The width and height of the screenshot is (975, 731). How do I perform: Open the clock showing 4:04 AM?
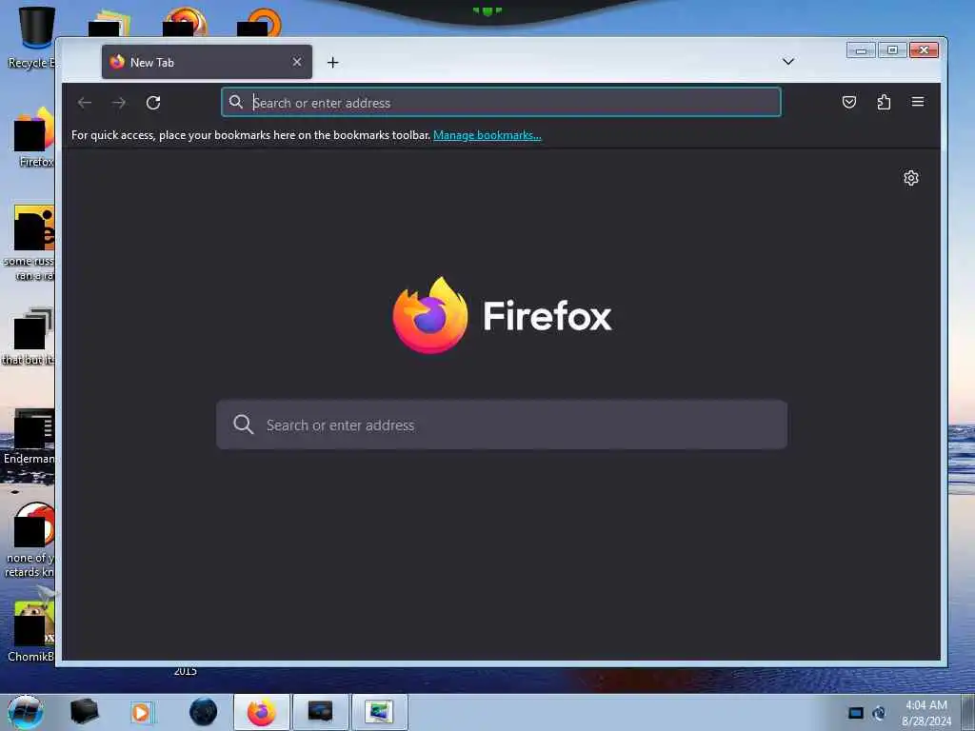pos(926,713)
